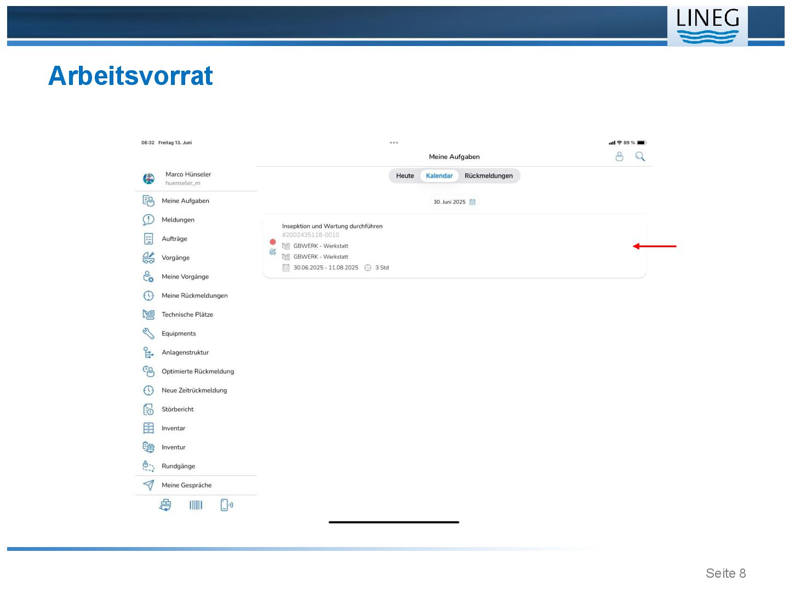Switch to the Heute tab
Image resolution: width=789 pixels, height=592 pixels.
[405, 176]
